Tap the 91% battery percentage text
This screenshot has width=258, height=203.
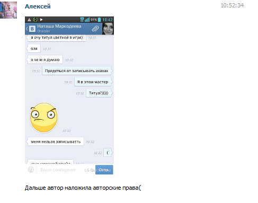94,20
